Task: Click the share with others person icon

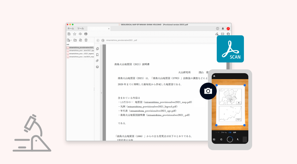Action: pyautogui.click(x=228, y=34)
